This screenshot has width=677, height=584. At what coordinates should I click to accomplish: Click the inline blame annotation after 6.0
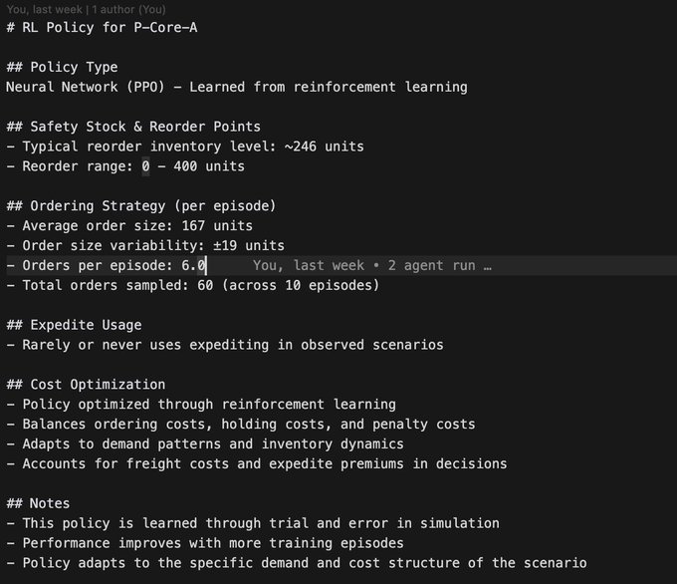click(x=372, y=265)
